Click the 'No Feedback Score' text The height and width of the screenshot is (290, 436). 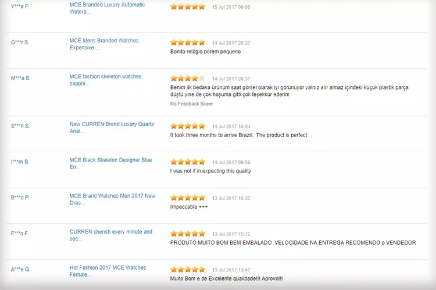(x=191, y=104)
